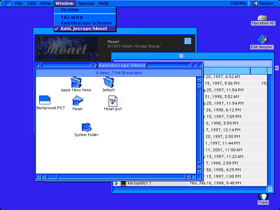The image size is (280, 210).
Task: Click the date ending '20, 1997, 2:50 PM'
Action: 222,136
